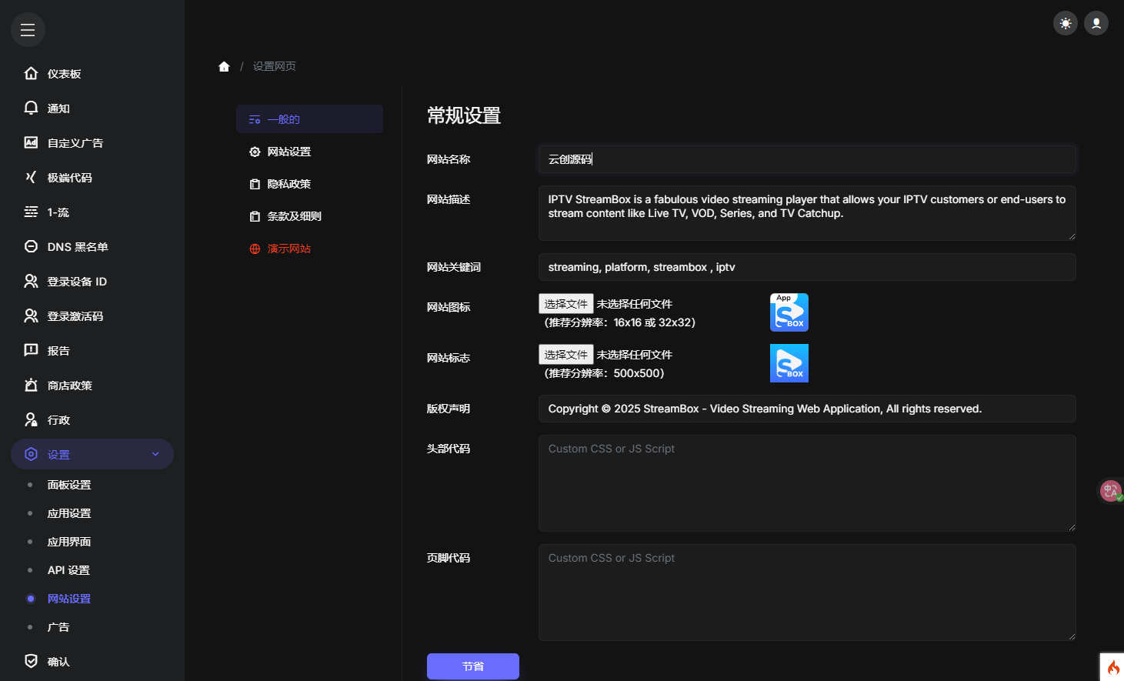Click the website favicon preview thumbnail

click(789, 312)
